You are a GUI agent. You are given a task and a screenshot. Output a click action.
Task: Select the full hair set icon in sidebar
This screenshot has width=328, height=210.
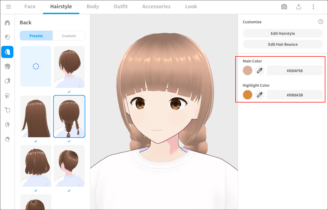[7, 23]
